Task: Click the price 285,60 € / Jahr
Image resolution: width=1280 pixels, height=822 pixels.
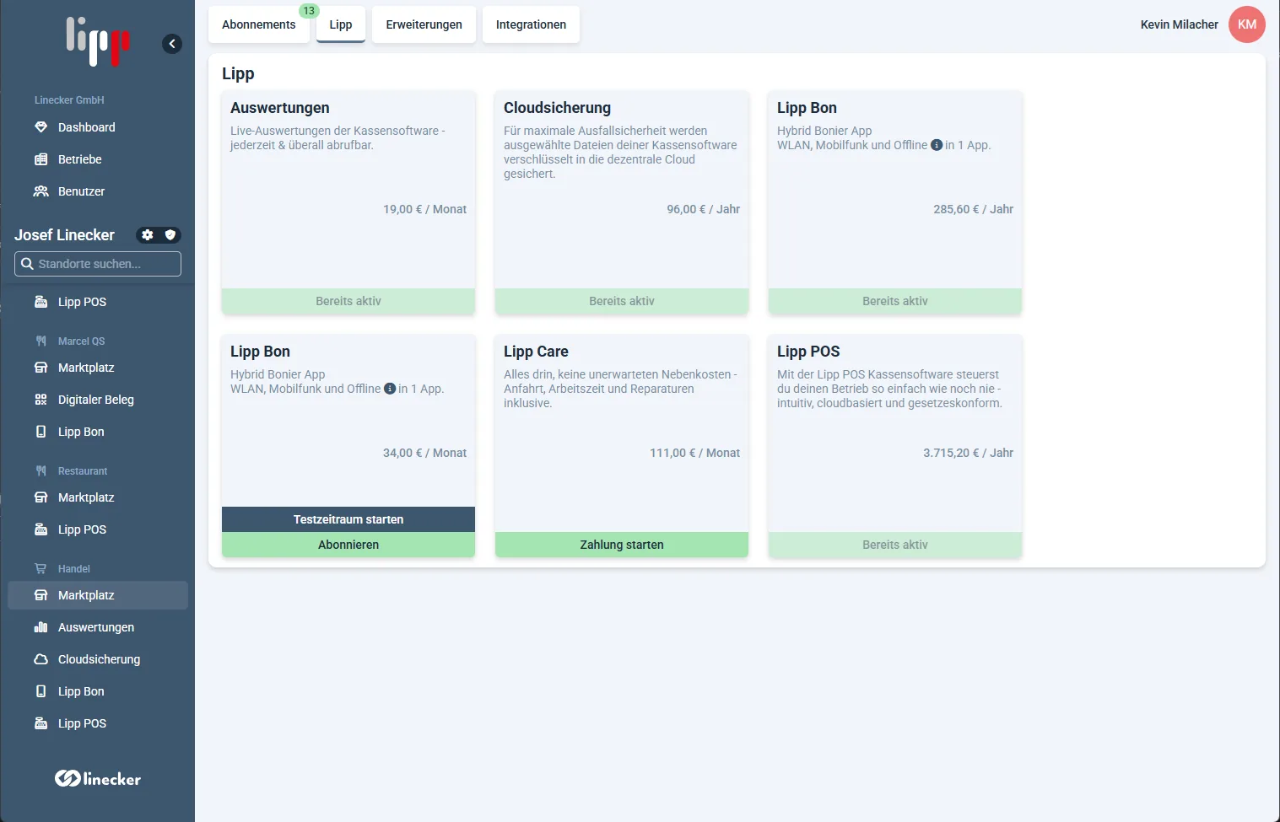Action: coord(973,209)
